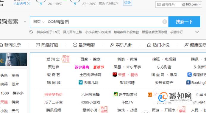The height and width of the screenshot is (113, 206).
Task: Open 军事 link in left sidebar
Action: click(15, 75)
